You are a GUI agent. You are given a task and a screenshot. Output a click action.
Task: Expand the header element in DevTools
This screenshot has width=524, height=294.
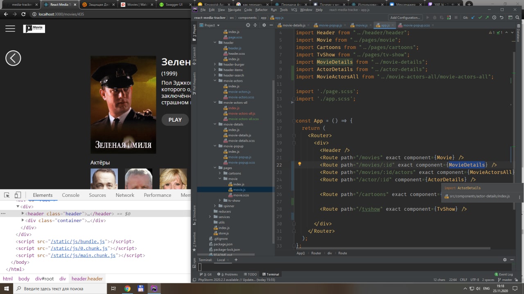click(x=23, y=214)
